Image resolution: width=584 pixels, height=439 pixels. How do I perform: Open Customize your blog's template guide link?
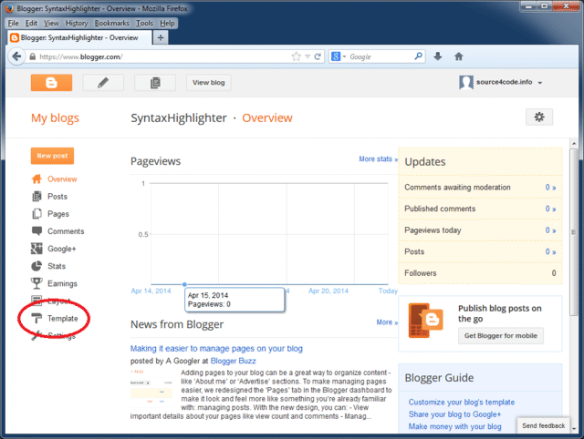pos(462,402)
